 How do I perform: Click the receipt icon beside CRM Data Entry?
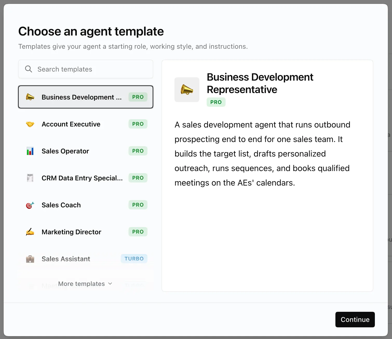click(x=30, y=178)
